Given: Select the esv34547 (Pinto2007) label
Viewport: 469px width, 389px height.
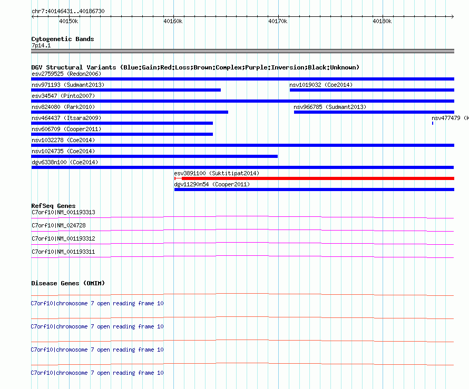Looking at the screenshot, I should (x=63, y=96).
